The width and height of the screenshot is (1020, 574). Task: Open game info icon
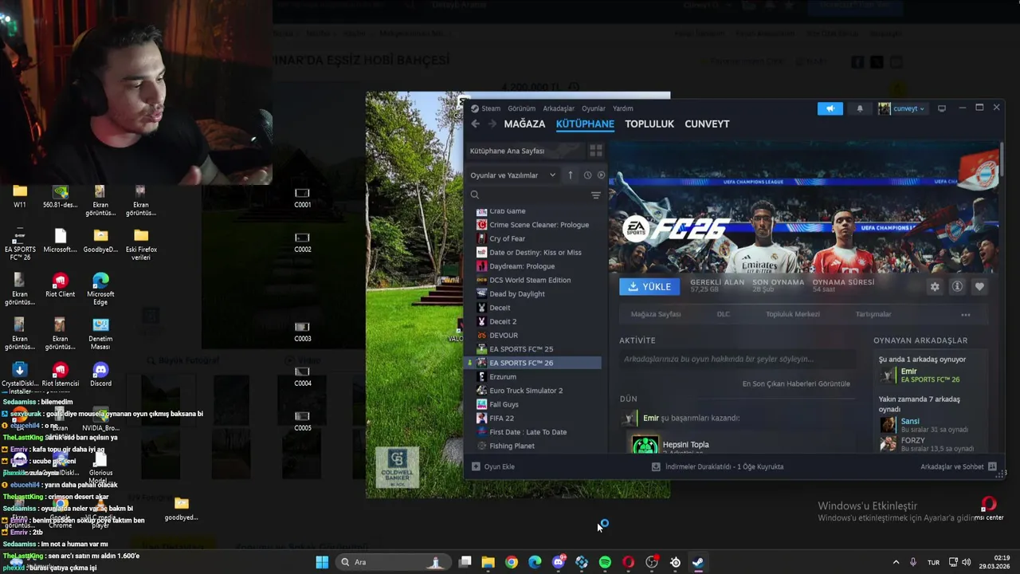(957, 287)
